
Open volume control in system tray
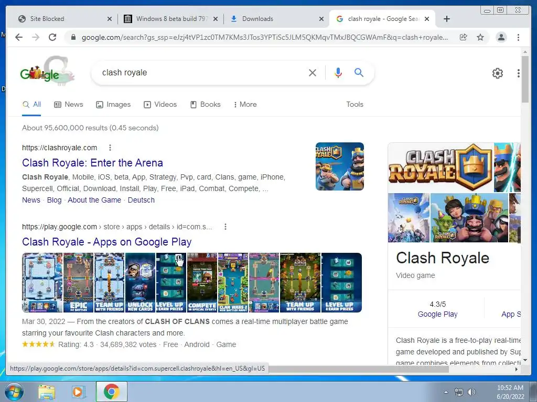(x=471, y=392)
